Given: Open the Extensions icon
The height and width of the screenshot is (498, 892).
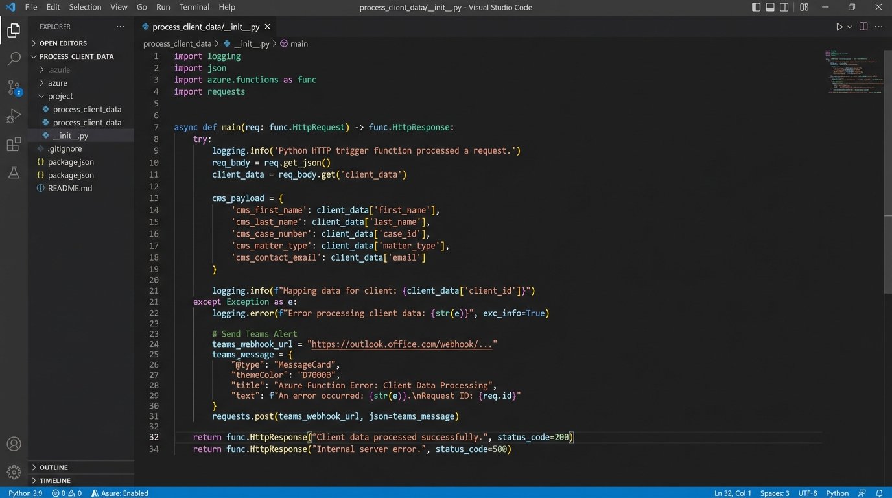Looking at the screenshot, I should pyautogui.click(x=14, y=144).
